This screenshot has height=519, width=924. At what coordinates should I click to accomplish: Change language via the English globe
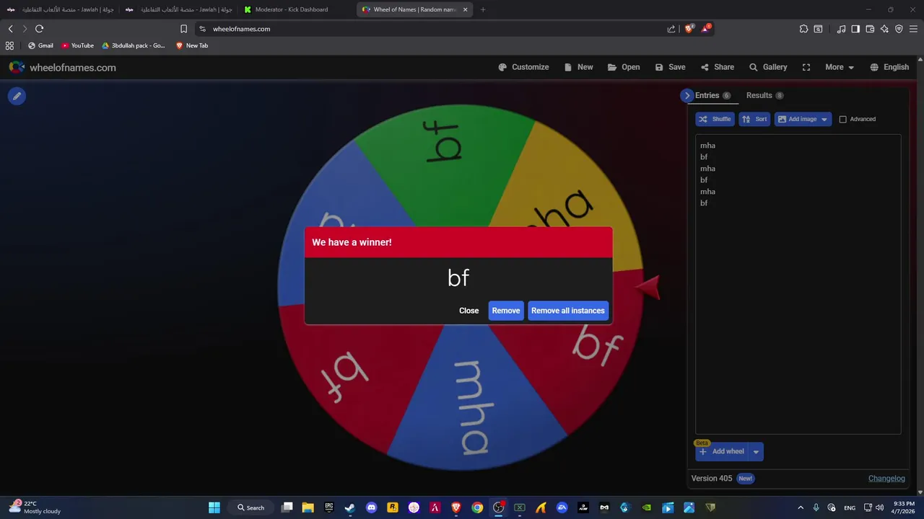tap(889, 67)
